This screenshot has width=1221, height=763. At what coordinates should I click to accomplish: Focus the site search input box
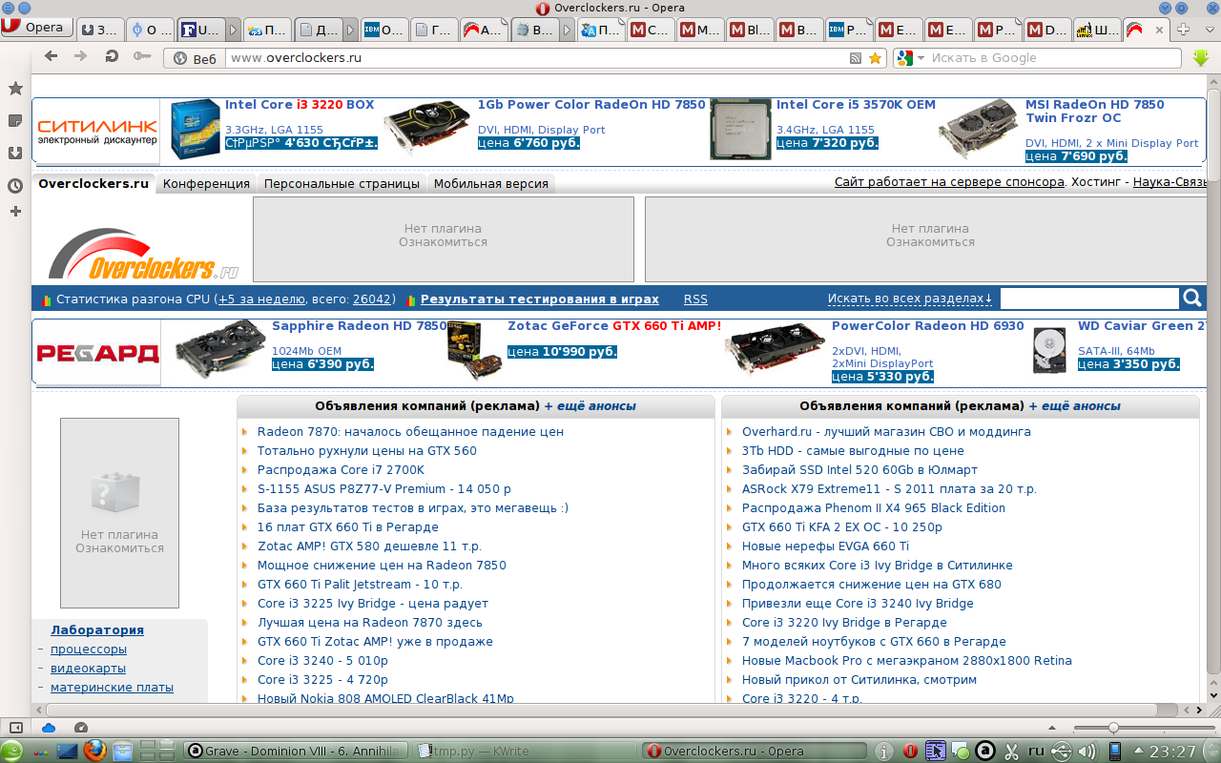(x=1089, y=299)
